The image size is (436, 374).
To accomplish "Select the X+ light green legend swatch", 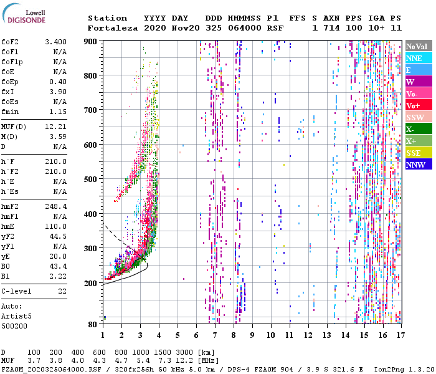I will (x=419, y=141).
